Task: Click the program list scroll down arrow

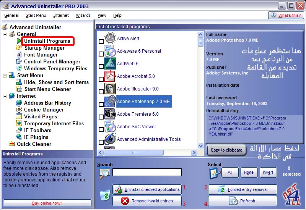Action: pyautogui.click(x=200, y=146)
